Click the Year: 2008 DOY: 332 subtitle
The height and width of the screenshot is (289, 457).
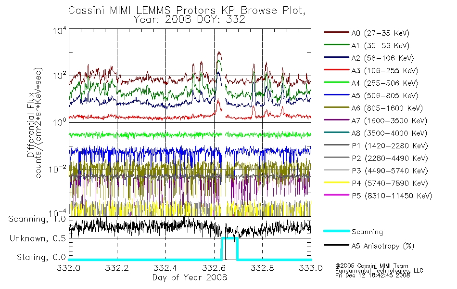coord(189,19)
